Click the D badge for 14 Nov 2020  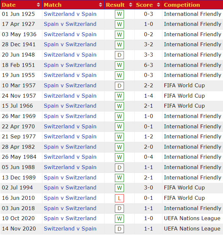point(119,229)
